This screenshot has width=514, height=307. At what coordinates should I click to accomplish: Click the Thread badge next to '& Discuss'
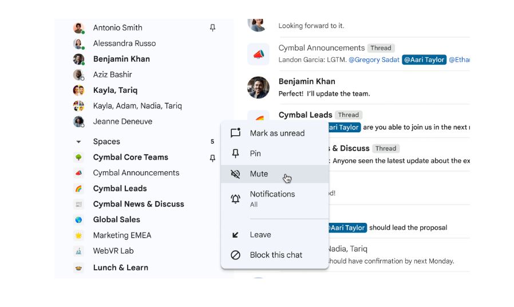(386, 148)
